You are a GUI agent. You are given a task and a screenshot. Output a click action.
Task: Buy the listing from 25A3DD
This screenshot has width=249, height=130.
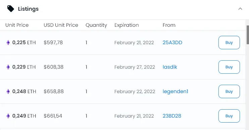tap(229, 43)
